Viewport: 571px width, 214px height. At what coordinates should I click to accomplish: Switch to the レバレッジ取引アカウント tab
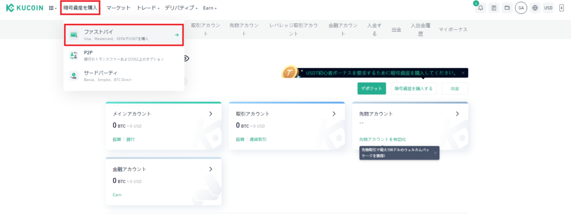293,29
